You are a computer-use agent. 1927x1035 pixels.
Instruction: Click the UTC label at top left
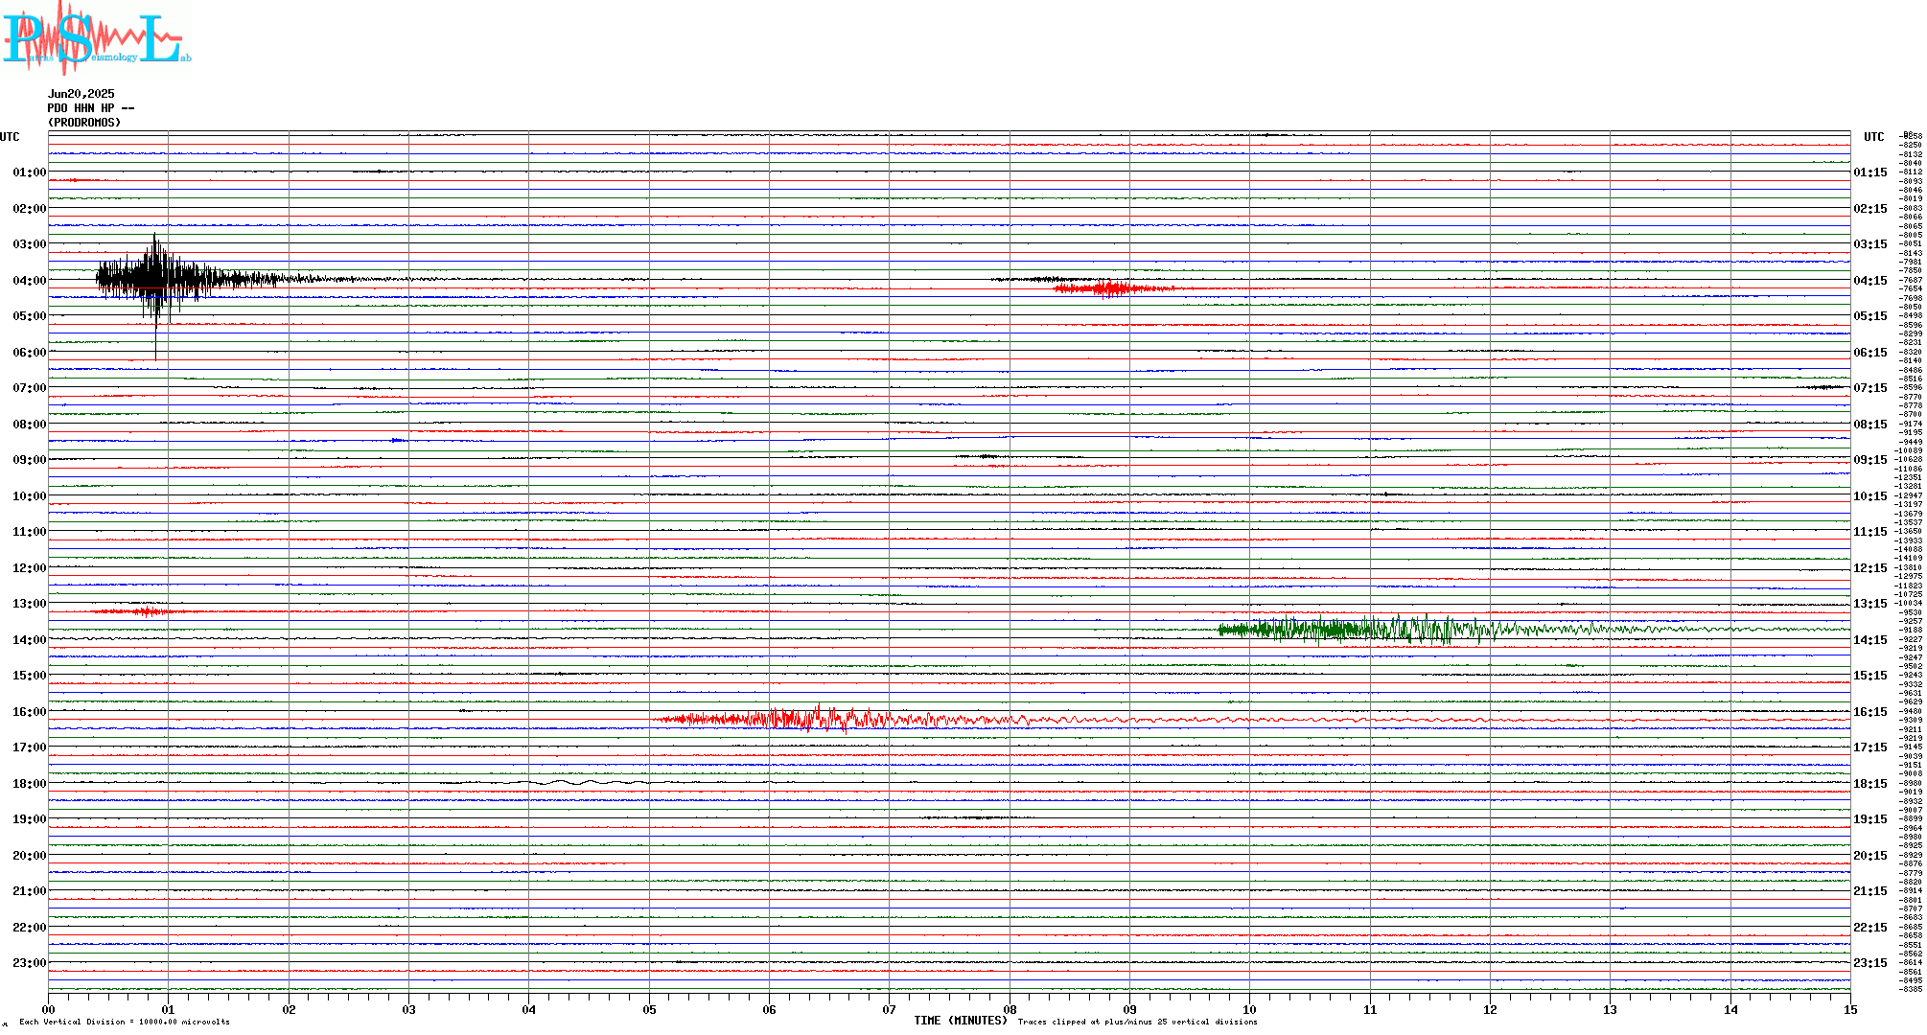click(x=10, y=137)
